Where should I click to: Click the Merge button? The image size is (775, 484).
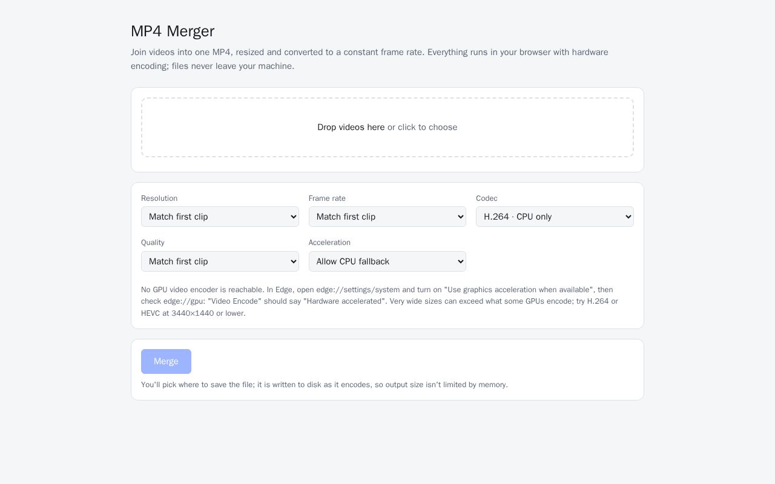pos(166,361)
